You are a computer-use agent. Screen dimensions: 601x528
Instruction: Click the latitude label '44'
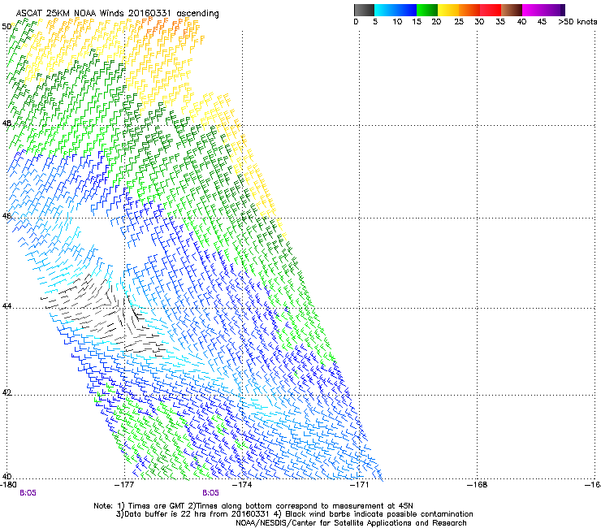6,306
